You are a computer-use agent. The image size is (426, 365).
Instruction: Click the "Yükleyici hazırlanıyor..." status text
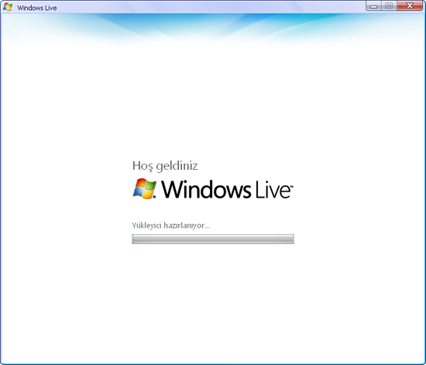click(x=171, y=226)
